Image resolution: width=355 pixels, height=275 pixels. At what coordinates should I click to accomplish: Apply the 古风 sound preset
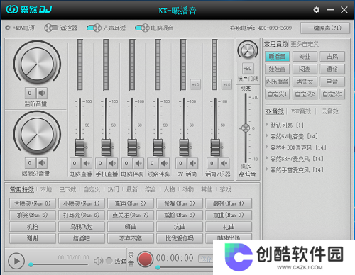(332, 57)
